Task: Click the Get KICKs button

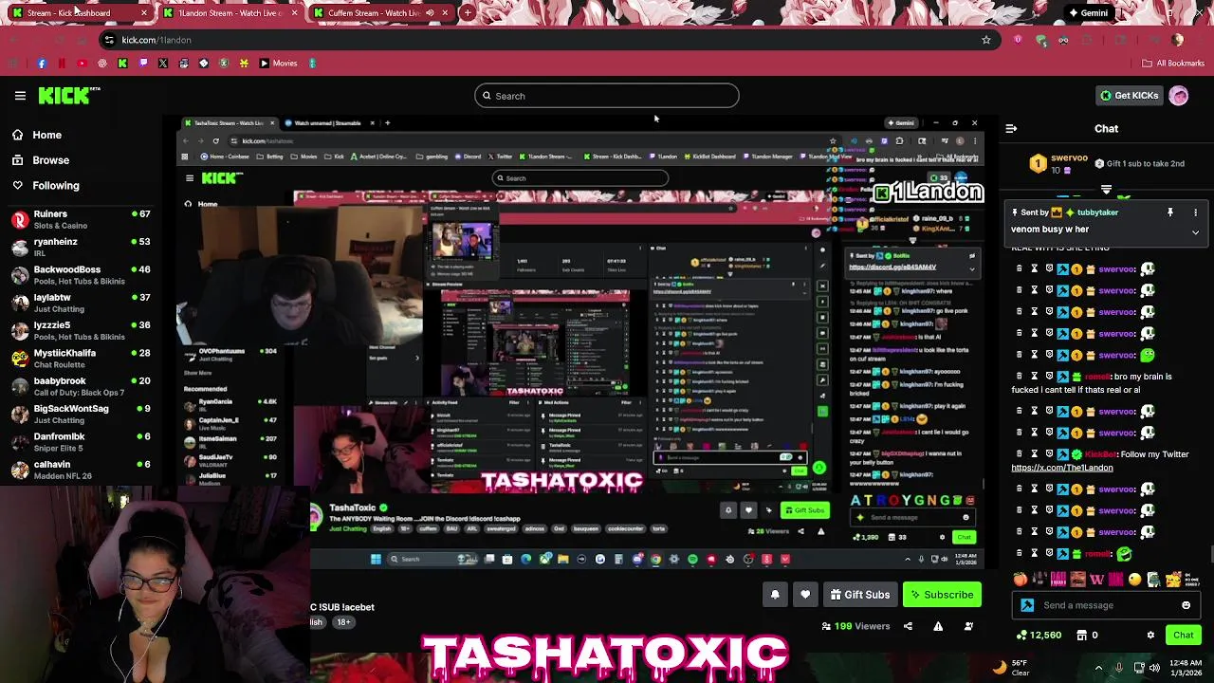Action: pyautogui.click(x=1129, y=96)
